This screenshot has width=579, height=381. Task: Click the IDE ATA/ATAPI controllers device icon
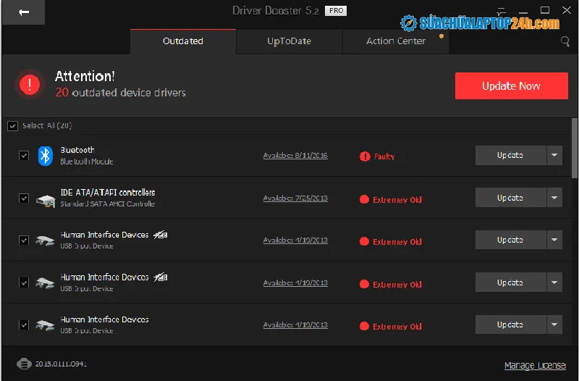pyautogui.click(x=46, y=201)
